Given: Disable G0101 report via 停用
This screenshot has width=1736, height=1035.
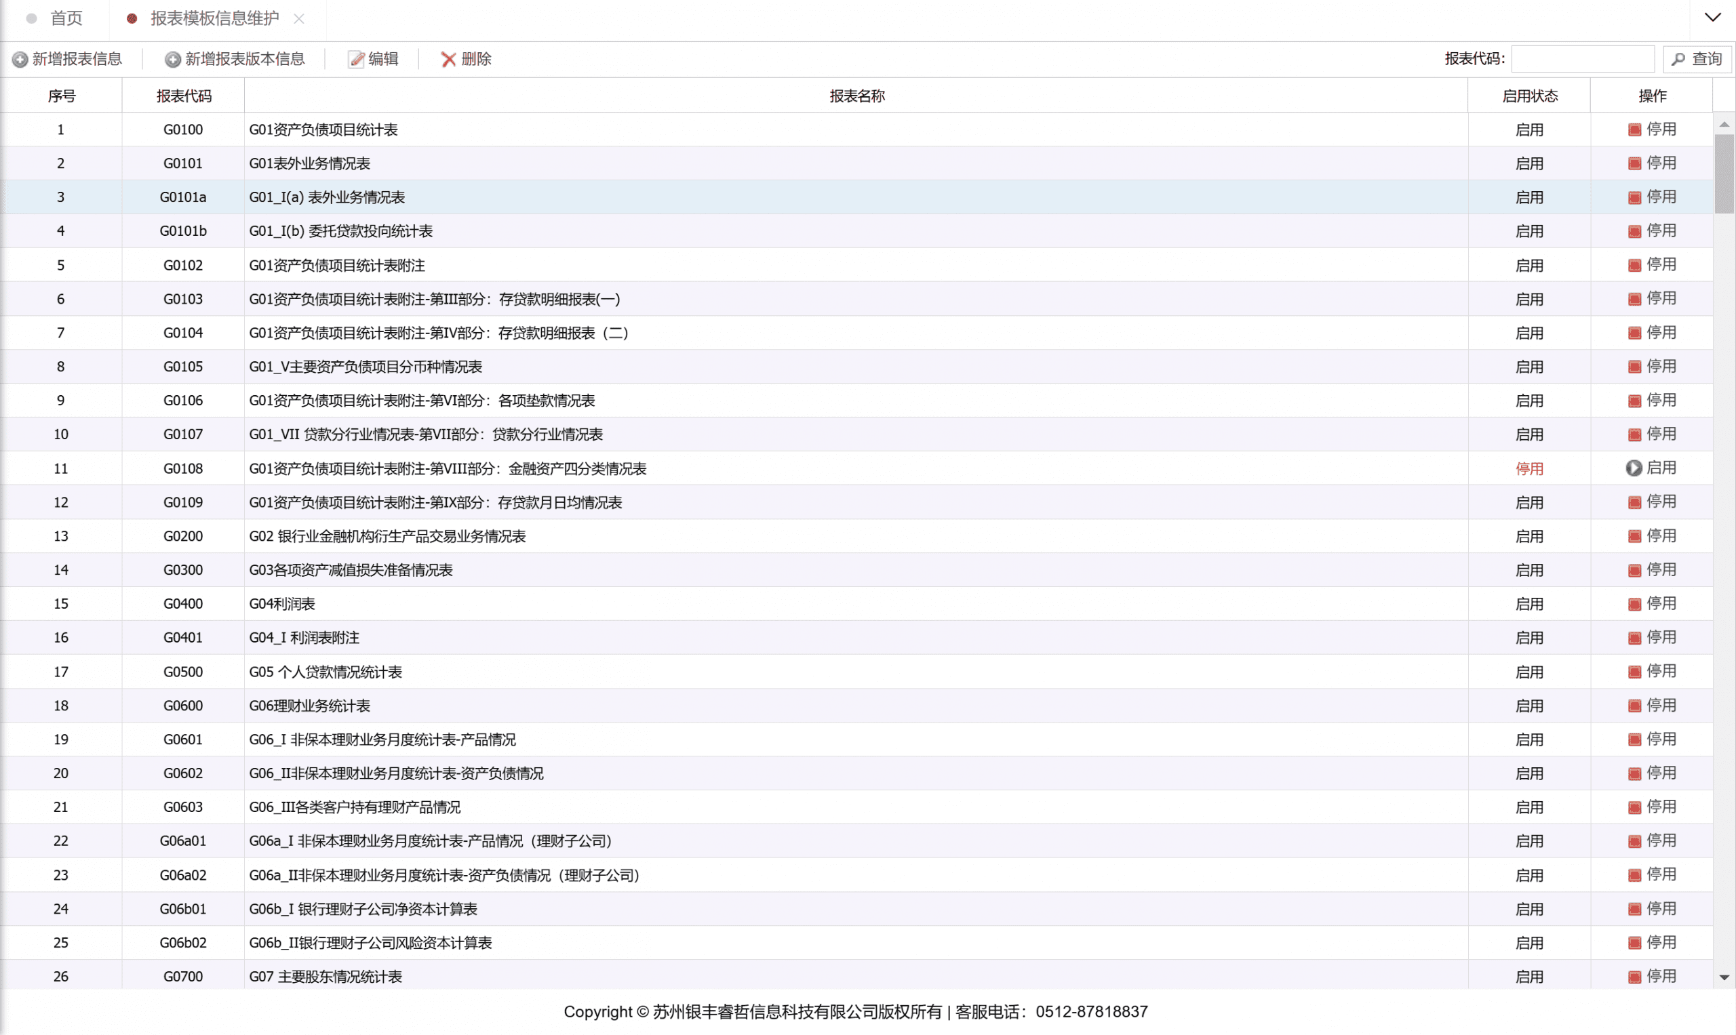Looking at the screenshot, I should (x=1660, y=163).
